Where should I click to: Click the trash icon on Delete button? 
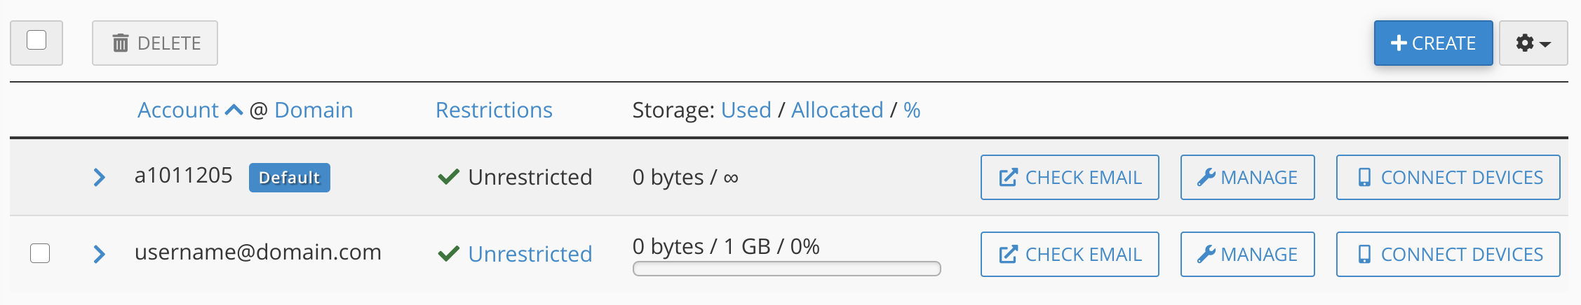coord(121,43)
